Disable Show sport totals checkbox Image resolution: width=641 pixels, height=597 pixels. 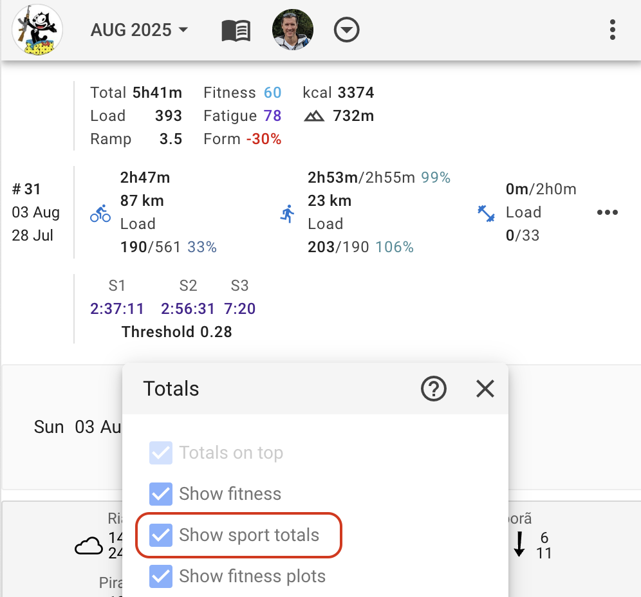pos(161,535)
